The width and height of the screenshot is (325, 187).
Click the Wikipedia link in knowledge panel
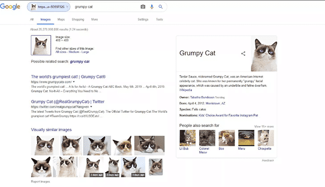(x=185, y=90)
